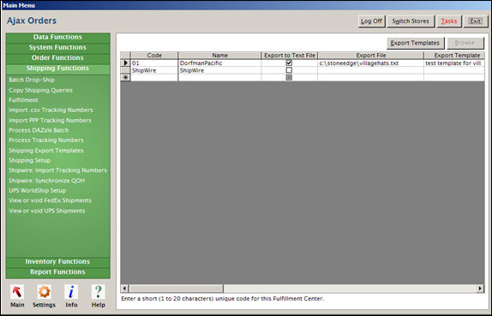Select the DorfmanPacific row selector arrow
The height and width of the screenshot is (316, 492).
(x=125, y=63)
